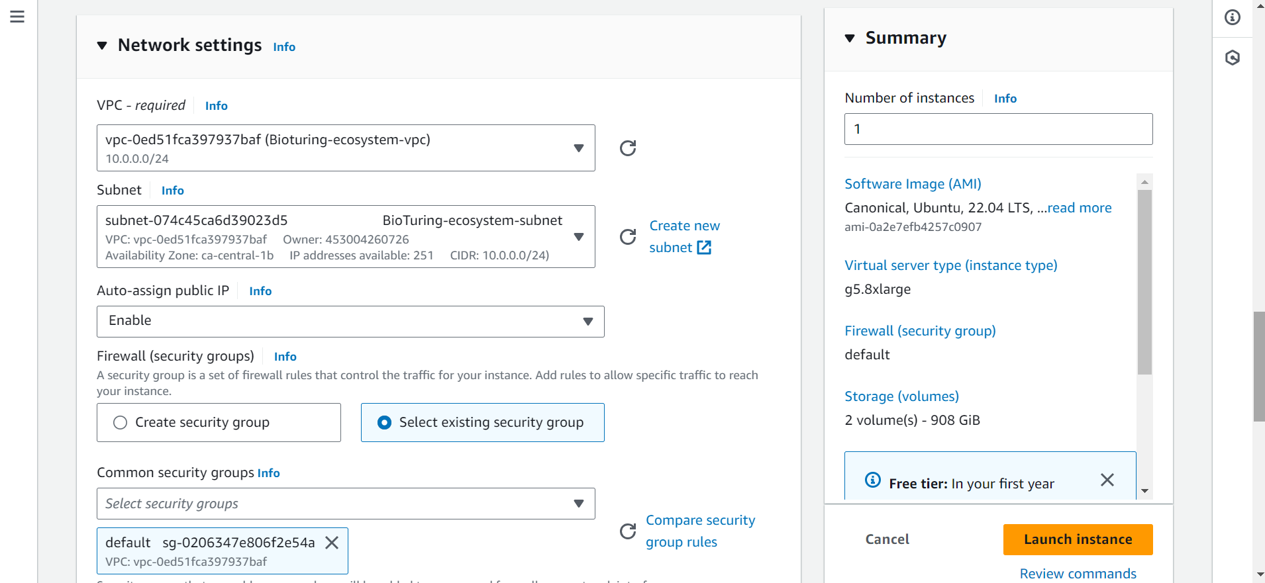The image size is (1265, 583).
Task: Click the Number of instances field
Action: point(998,129)
